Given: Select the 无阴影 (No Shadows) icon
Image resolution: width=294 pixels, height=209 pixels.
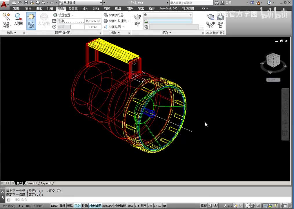Looking at the screenshot, I should click(18, 20).
